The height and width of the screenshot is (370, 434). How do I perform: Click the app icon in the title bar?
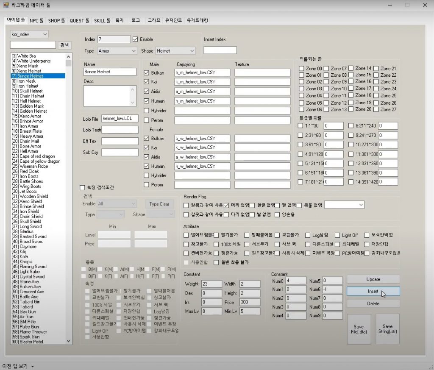(6, 5)
